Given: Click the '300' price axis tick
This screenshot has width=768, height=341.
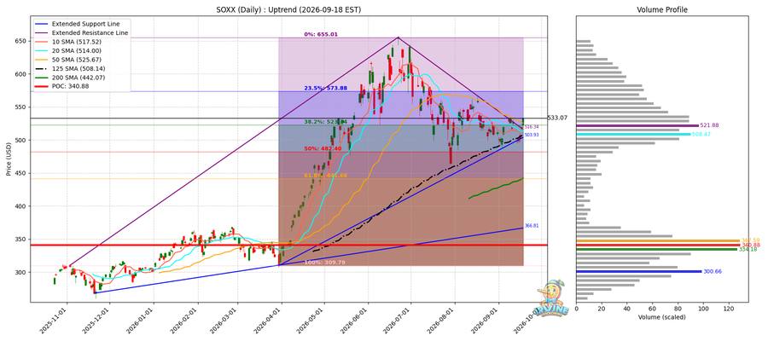Looking at the screenshot, I should click(21, 273).
